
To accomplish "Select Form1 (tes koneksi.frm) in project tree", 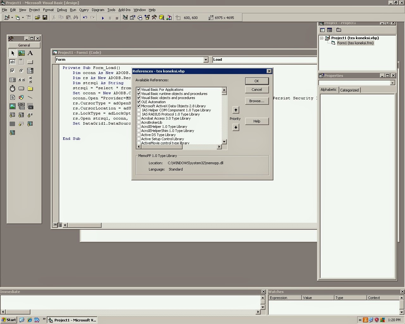I will point(355,43).
